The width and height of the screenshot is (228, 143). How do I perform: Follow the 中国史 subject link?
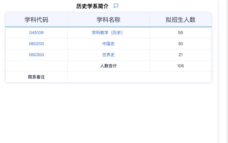(108, 44)
